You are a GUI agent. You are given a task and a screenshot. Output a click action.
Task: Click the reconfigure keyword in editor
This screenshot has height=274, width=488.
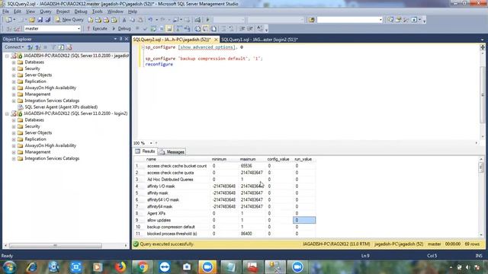pyautogui.click(x=159, y=64)
